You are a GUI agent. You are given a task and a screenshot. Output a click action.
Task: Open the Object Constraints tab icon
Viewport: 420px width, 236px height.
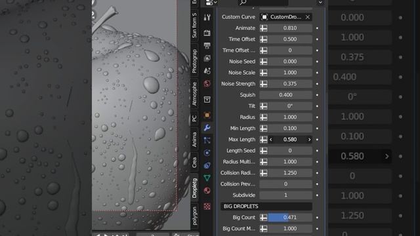tap(207, 165)
